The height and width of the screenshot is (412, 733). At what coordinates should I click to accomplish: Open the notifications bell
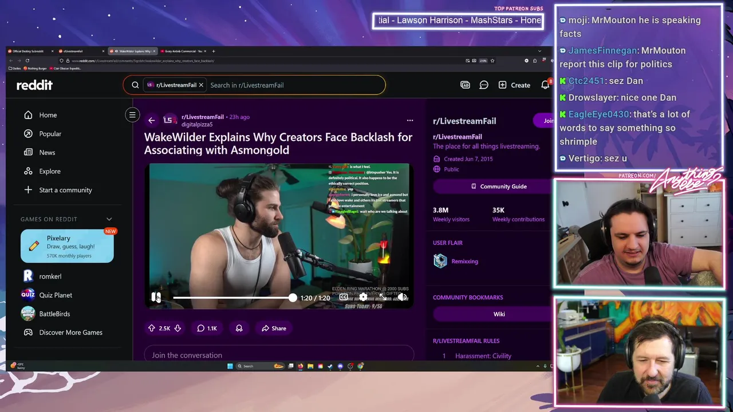click(x=545, y=85)
